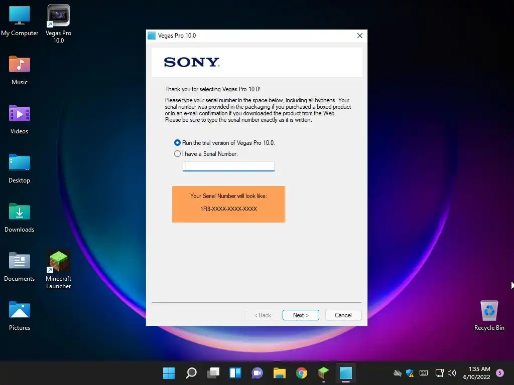Click the Next button
The image size is (514, 385).
click(301, 315)
